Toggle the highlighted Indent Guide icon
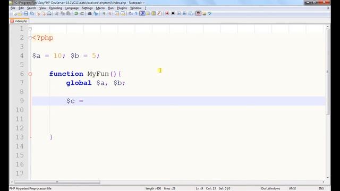This screenshot has height=191, width=340. (x=142, y=13)
